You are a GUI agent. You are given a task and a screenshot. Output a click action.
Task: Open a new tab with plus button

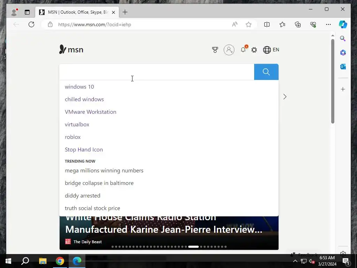click(x=125, y=12)
